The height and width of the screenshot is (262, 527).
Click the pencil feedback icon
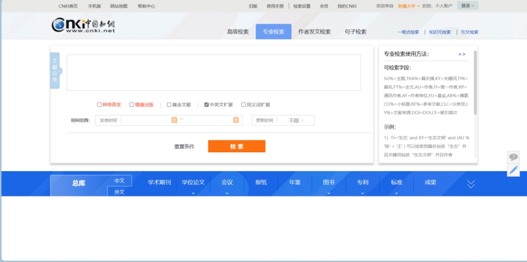pyautogui.click(x=513, y=170)
